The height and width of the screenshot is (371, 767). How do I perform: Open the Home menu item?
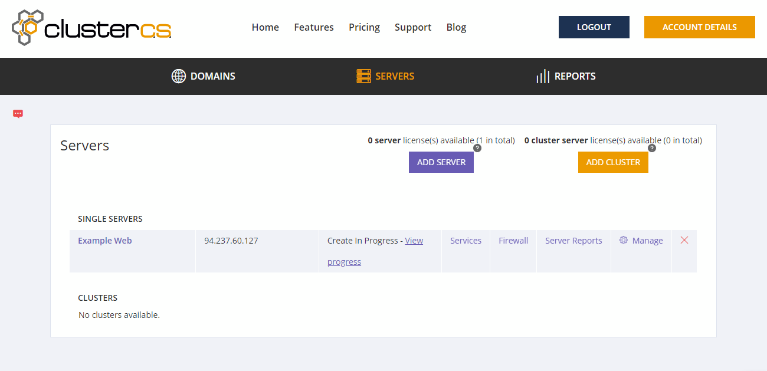click(x=265, y=27)
